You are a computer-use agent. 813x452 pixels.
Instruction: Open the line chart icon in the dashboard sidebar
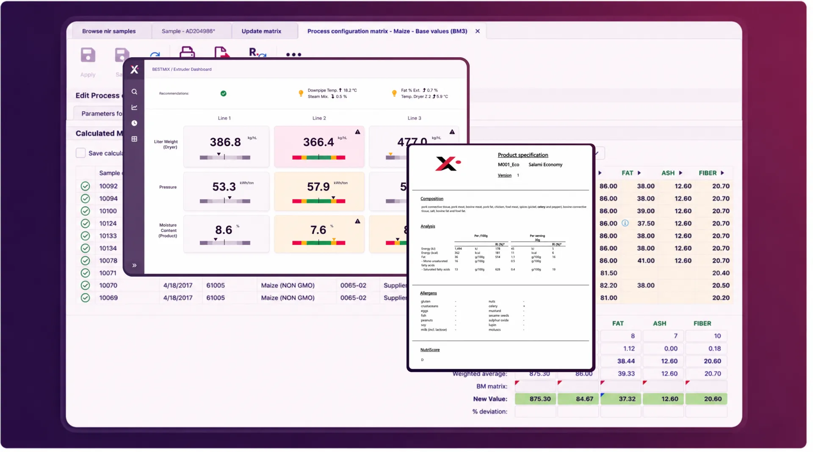click(134, 108)
